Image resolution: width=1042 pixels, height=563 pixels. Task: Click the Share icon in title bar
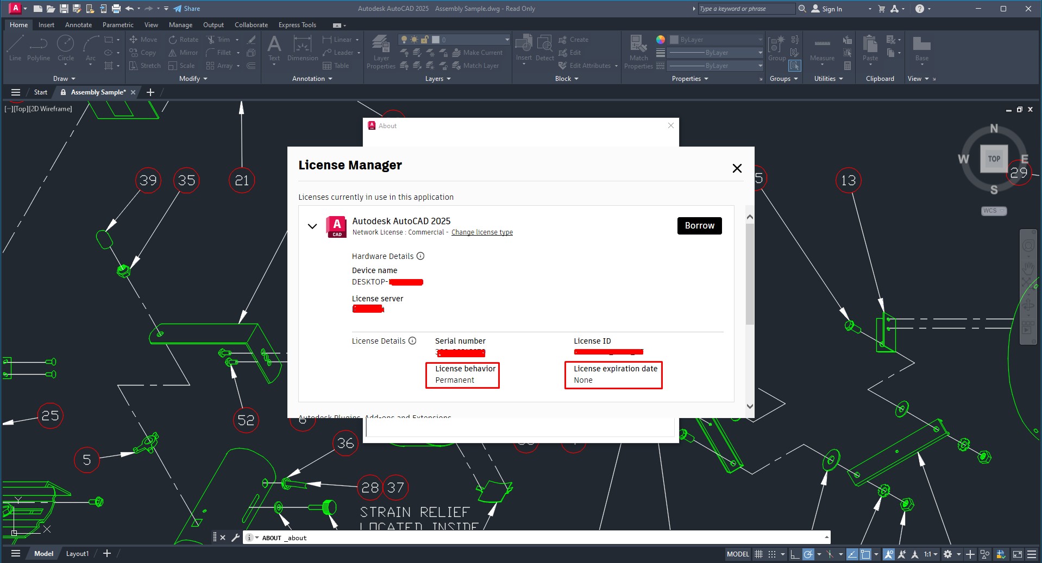(186, 9)
